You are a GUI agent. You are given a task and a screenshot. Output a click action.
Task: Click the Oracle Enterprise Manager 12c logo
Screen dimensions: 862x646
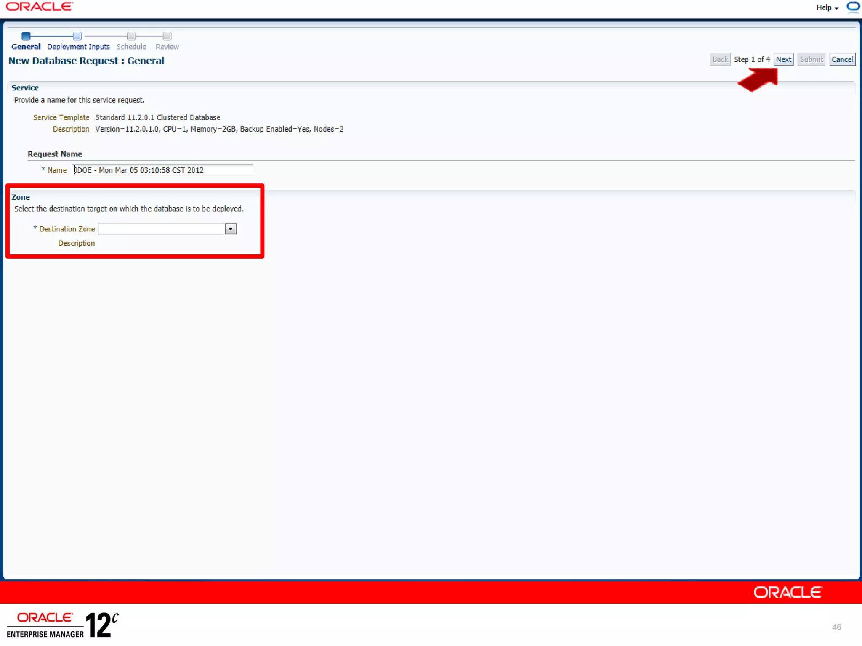62,625
